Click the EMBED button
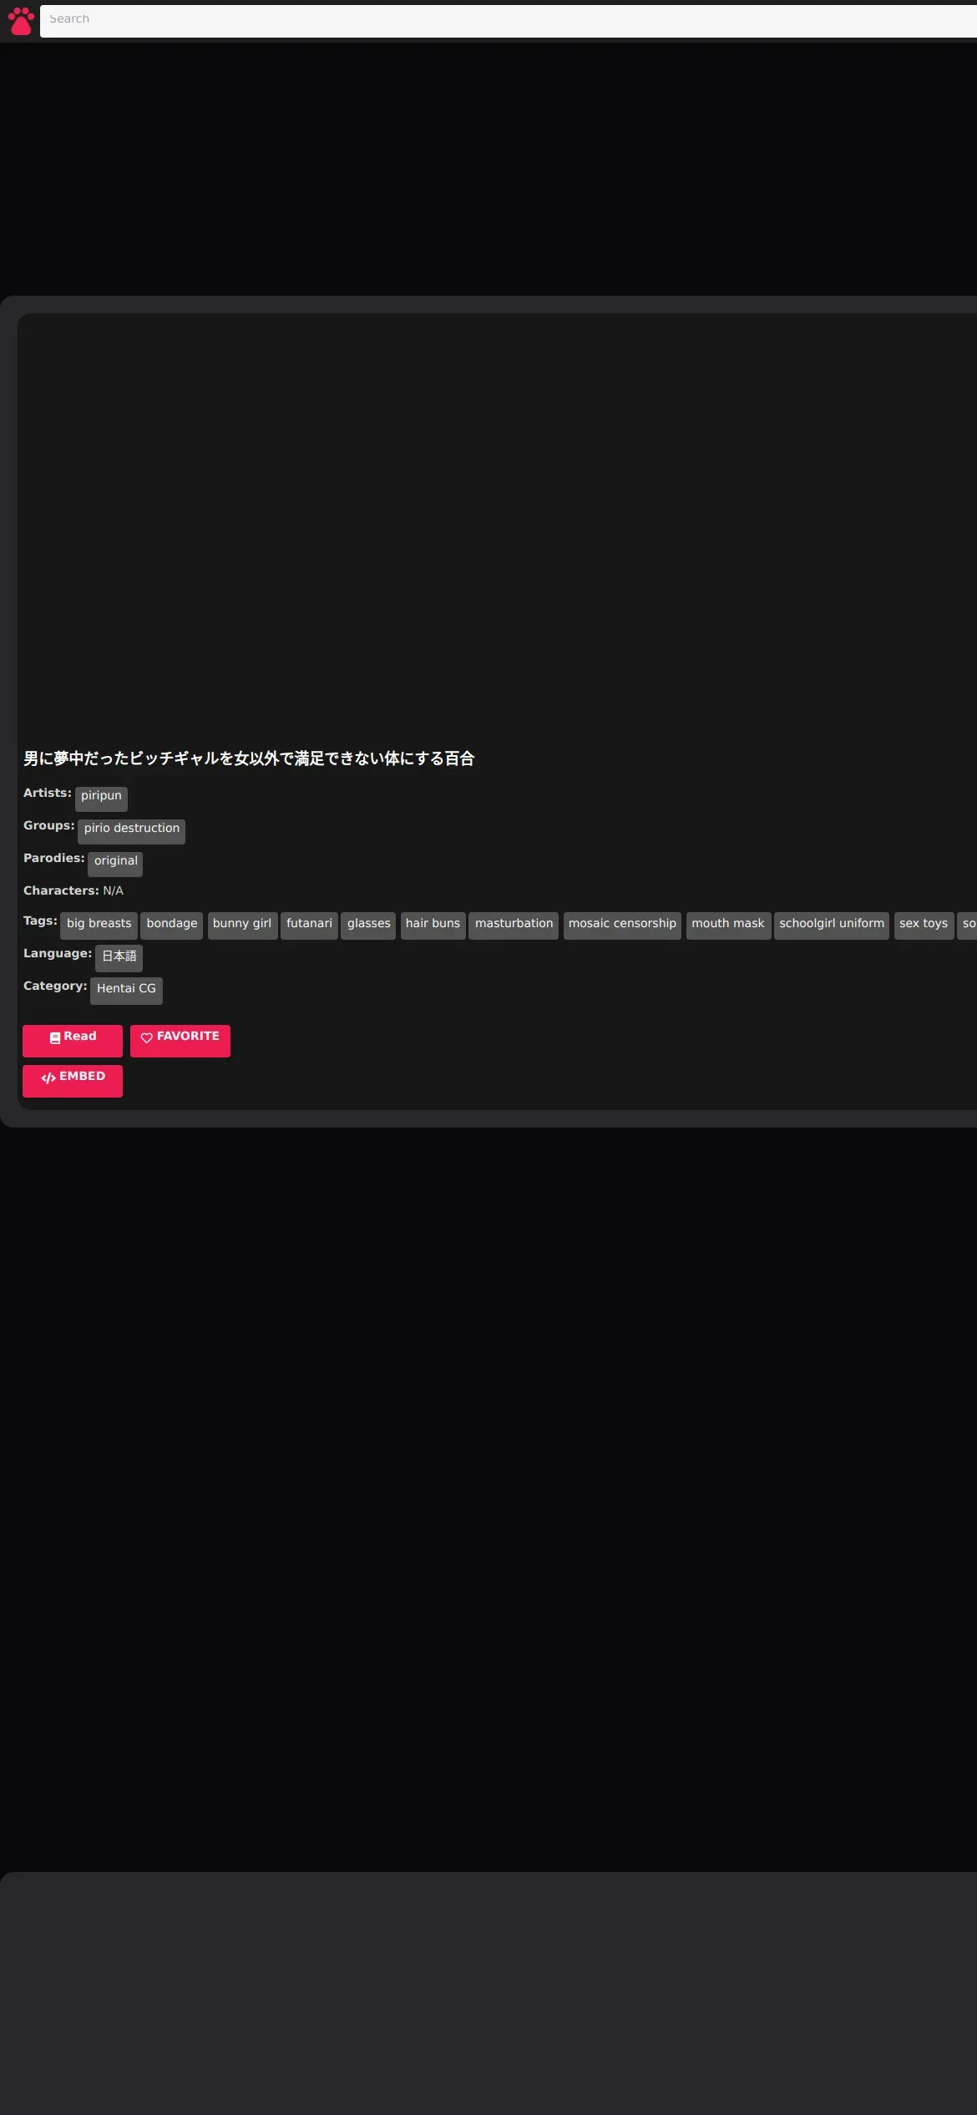 pyautogui.click(x=73, y=1080)
